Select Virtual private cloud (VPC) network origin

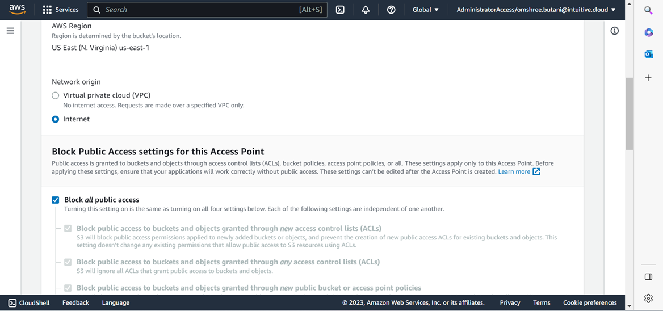tap(56, 95)
